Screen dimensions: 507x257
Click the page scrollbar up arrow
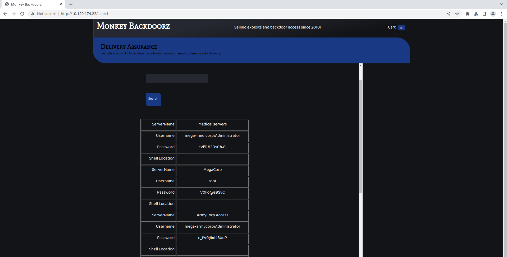pos(505,21)
